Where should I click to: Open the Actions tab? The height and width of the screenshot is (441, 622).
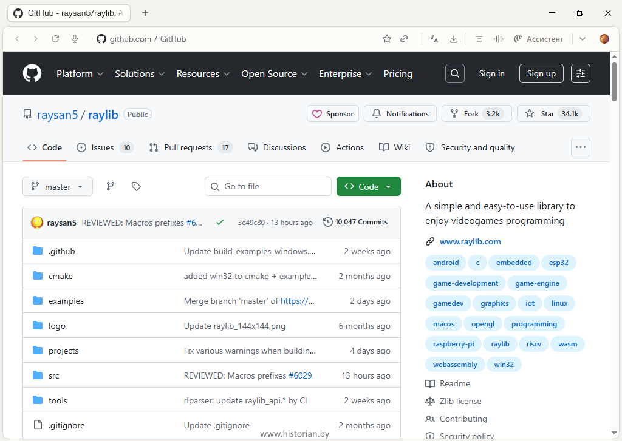(342, 147)
